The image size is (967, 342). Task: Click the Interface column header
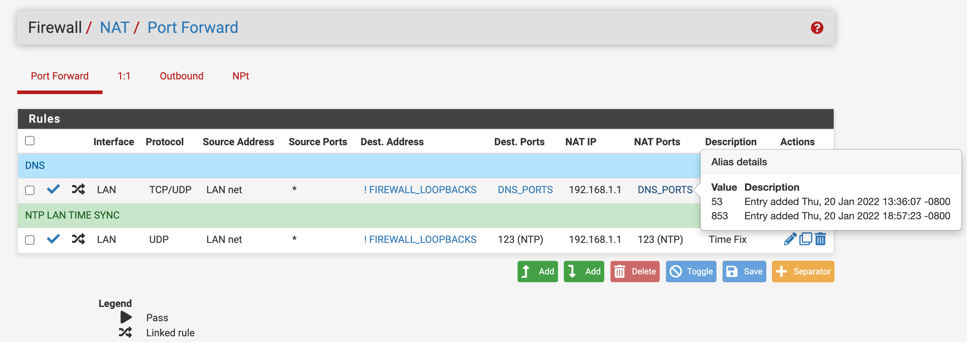coord(113,142)
